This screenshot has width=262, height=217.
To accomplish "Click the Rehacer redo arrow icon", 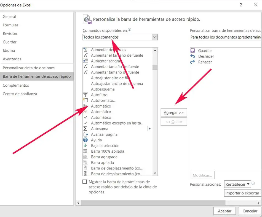I will [193, 62].
